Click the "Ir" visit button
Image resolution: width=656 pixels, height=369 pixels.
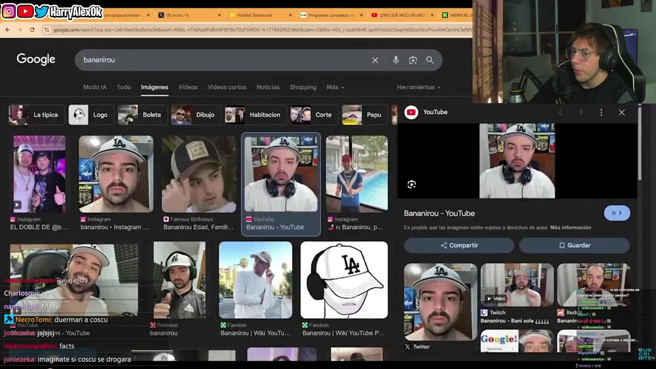pyautogui.click(x=617, y=213)
